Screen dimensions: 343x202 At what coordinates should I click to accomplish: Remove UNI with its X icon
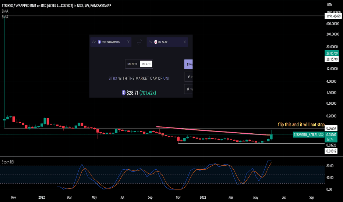[x=185, y=42]
